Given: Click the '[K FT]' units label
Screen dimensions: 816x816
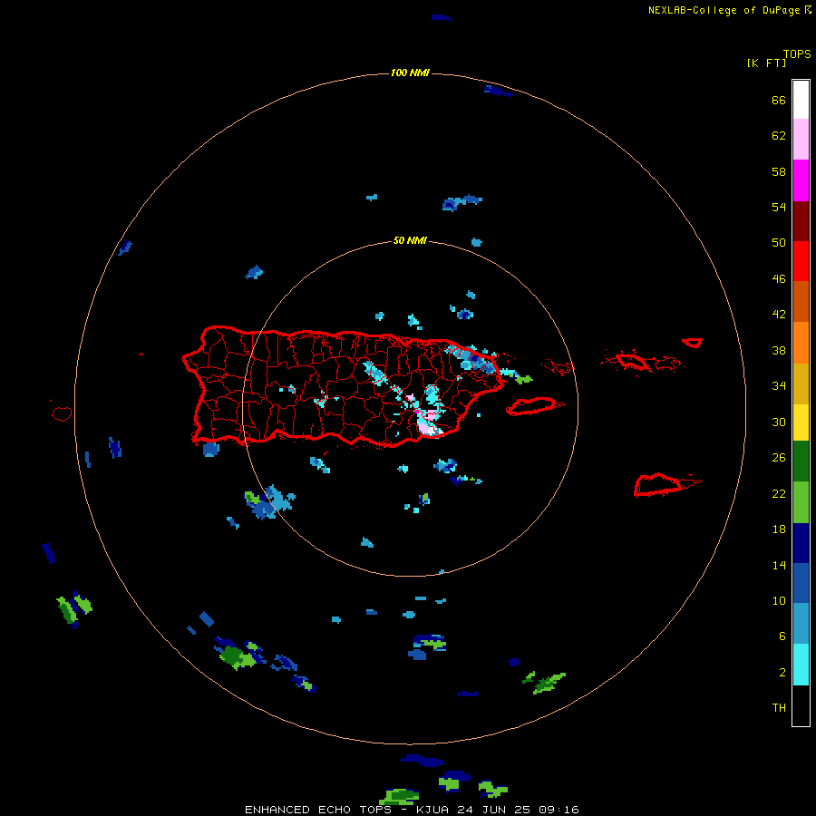Looking at the screenshot, I should pos(766,63).
